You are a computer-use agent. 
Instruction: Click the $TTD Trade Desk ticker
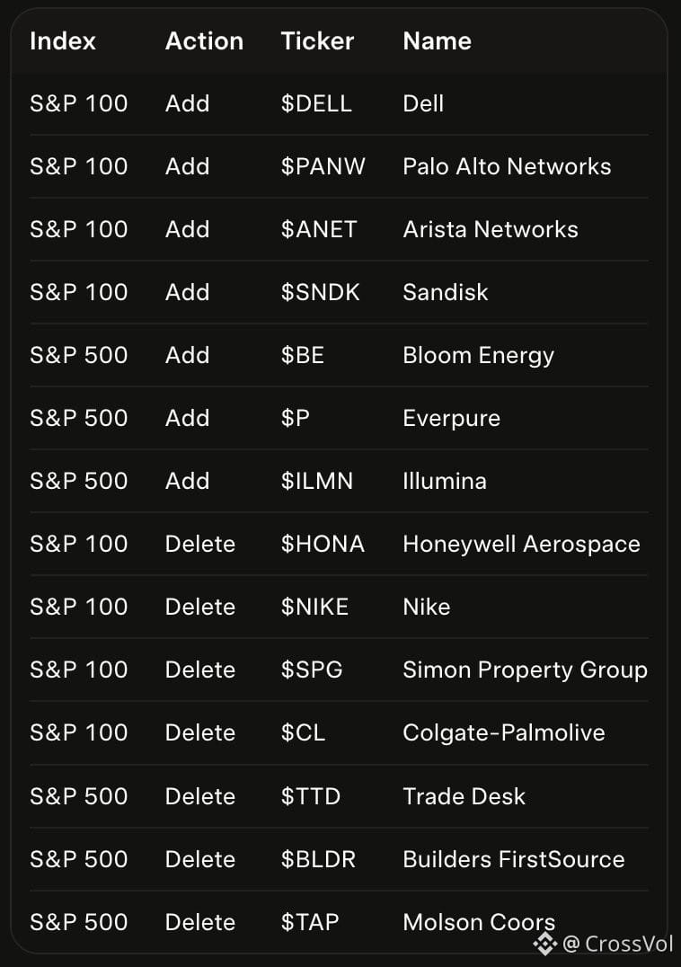[311, 796]
